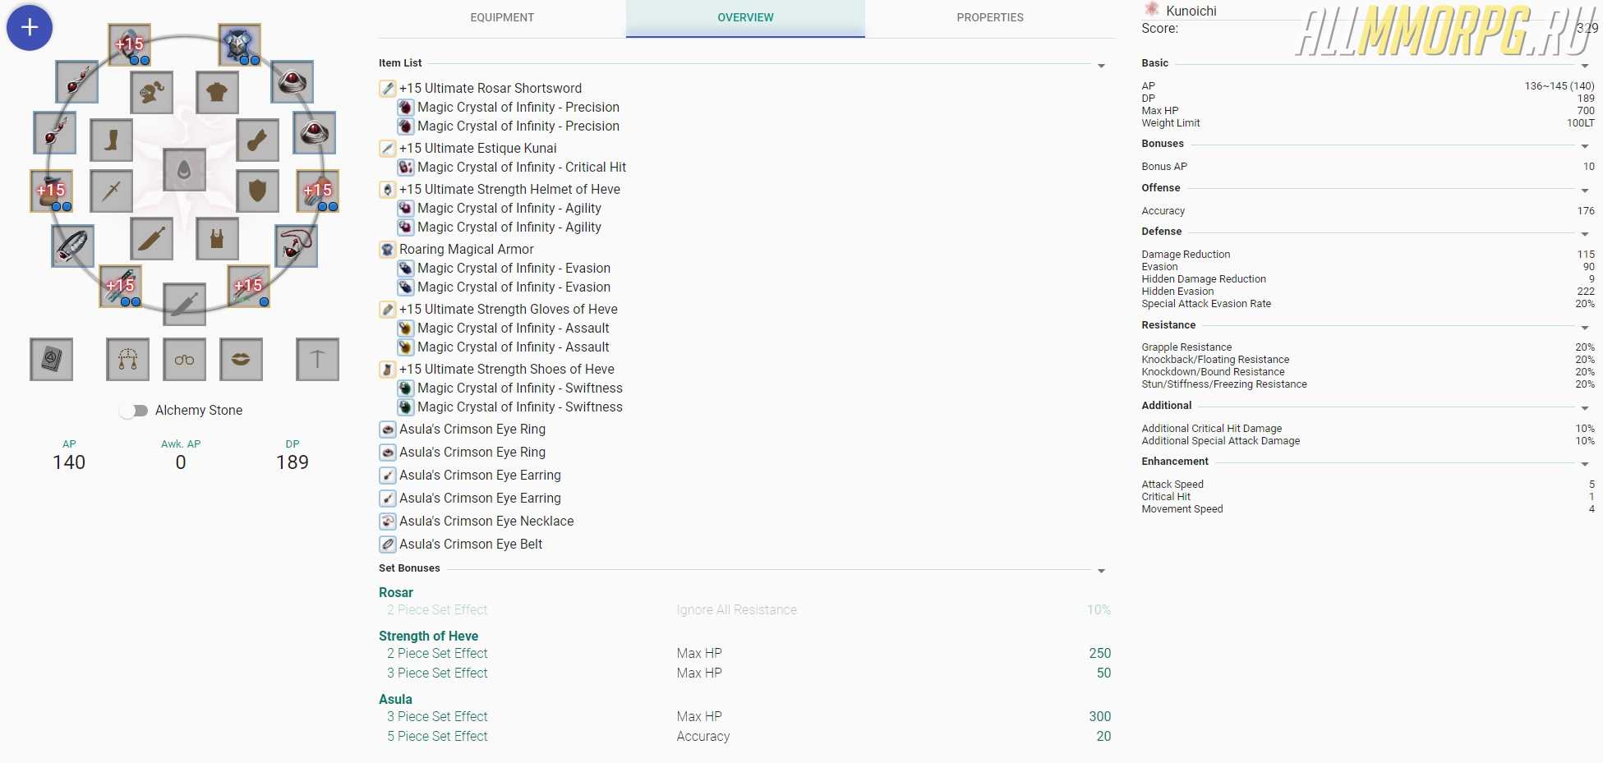Open the Strength of Heve set heading
Screen dimensions: 1603x763
point(428,637)
